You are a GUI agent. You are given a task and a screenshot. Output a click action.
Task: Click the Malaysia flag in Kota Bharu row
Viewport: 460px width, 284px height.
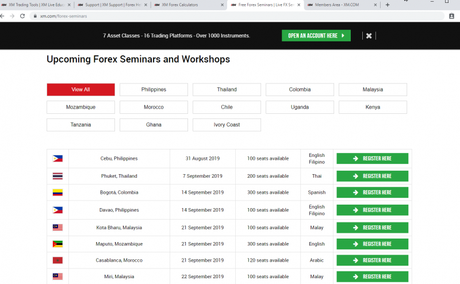[x=57, y=228]
